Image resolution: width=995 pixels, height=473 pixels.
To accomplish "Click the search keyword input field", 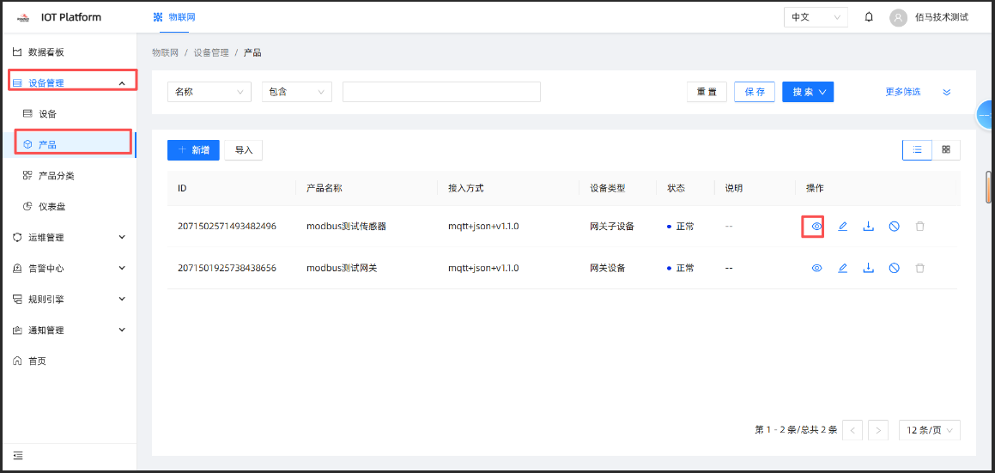I will pyautogui.click(x=441, y=92).
